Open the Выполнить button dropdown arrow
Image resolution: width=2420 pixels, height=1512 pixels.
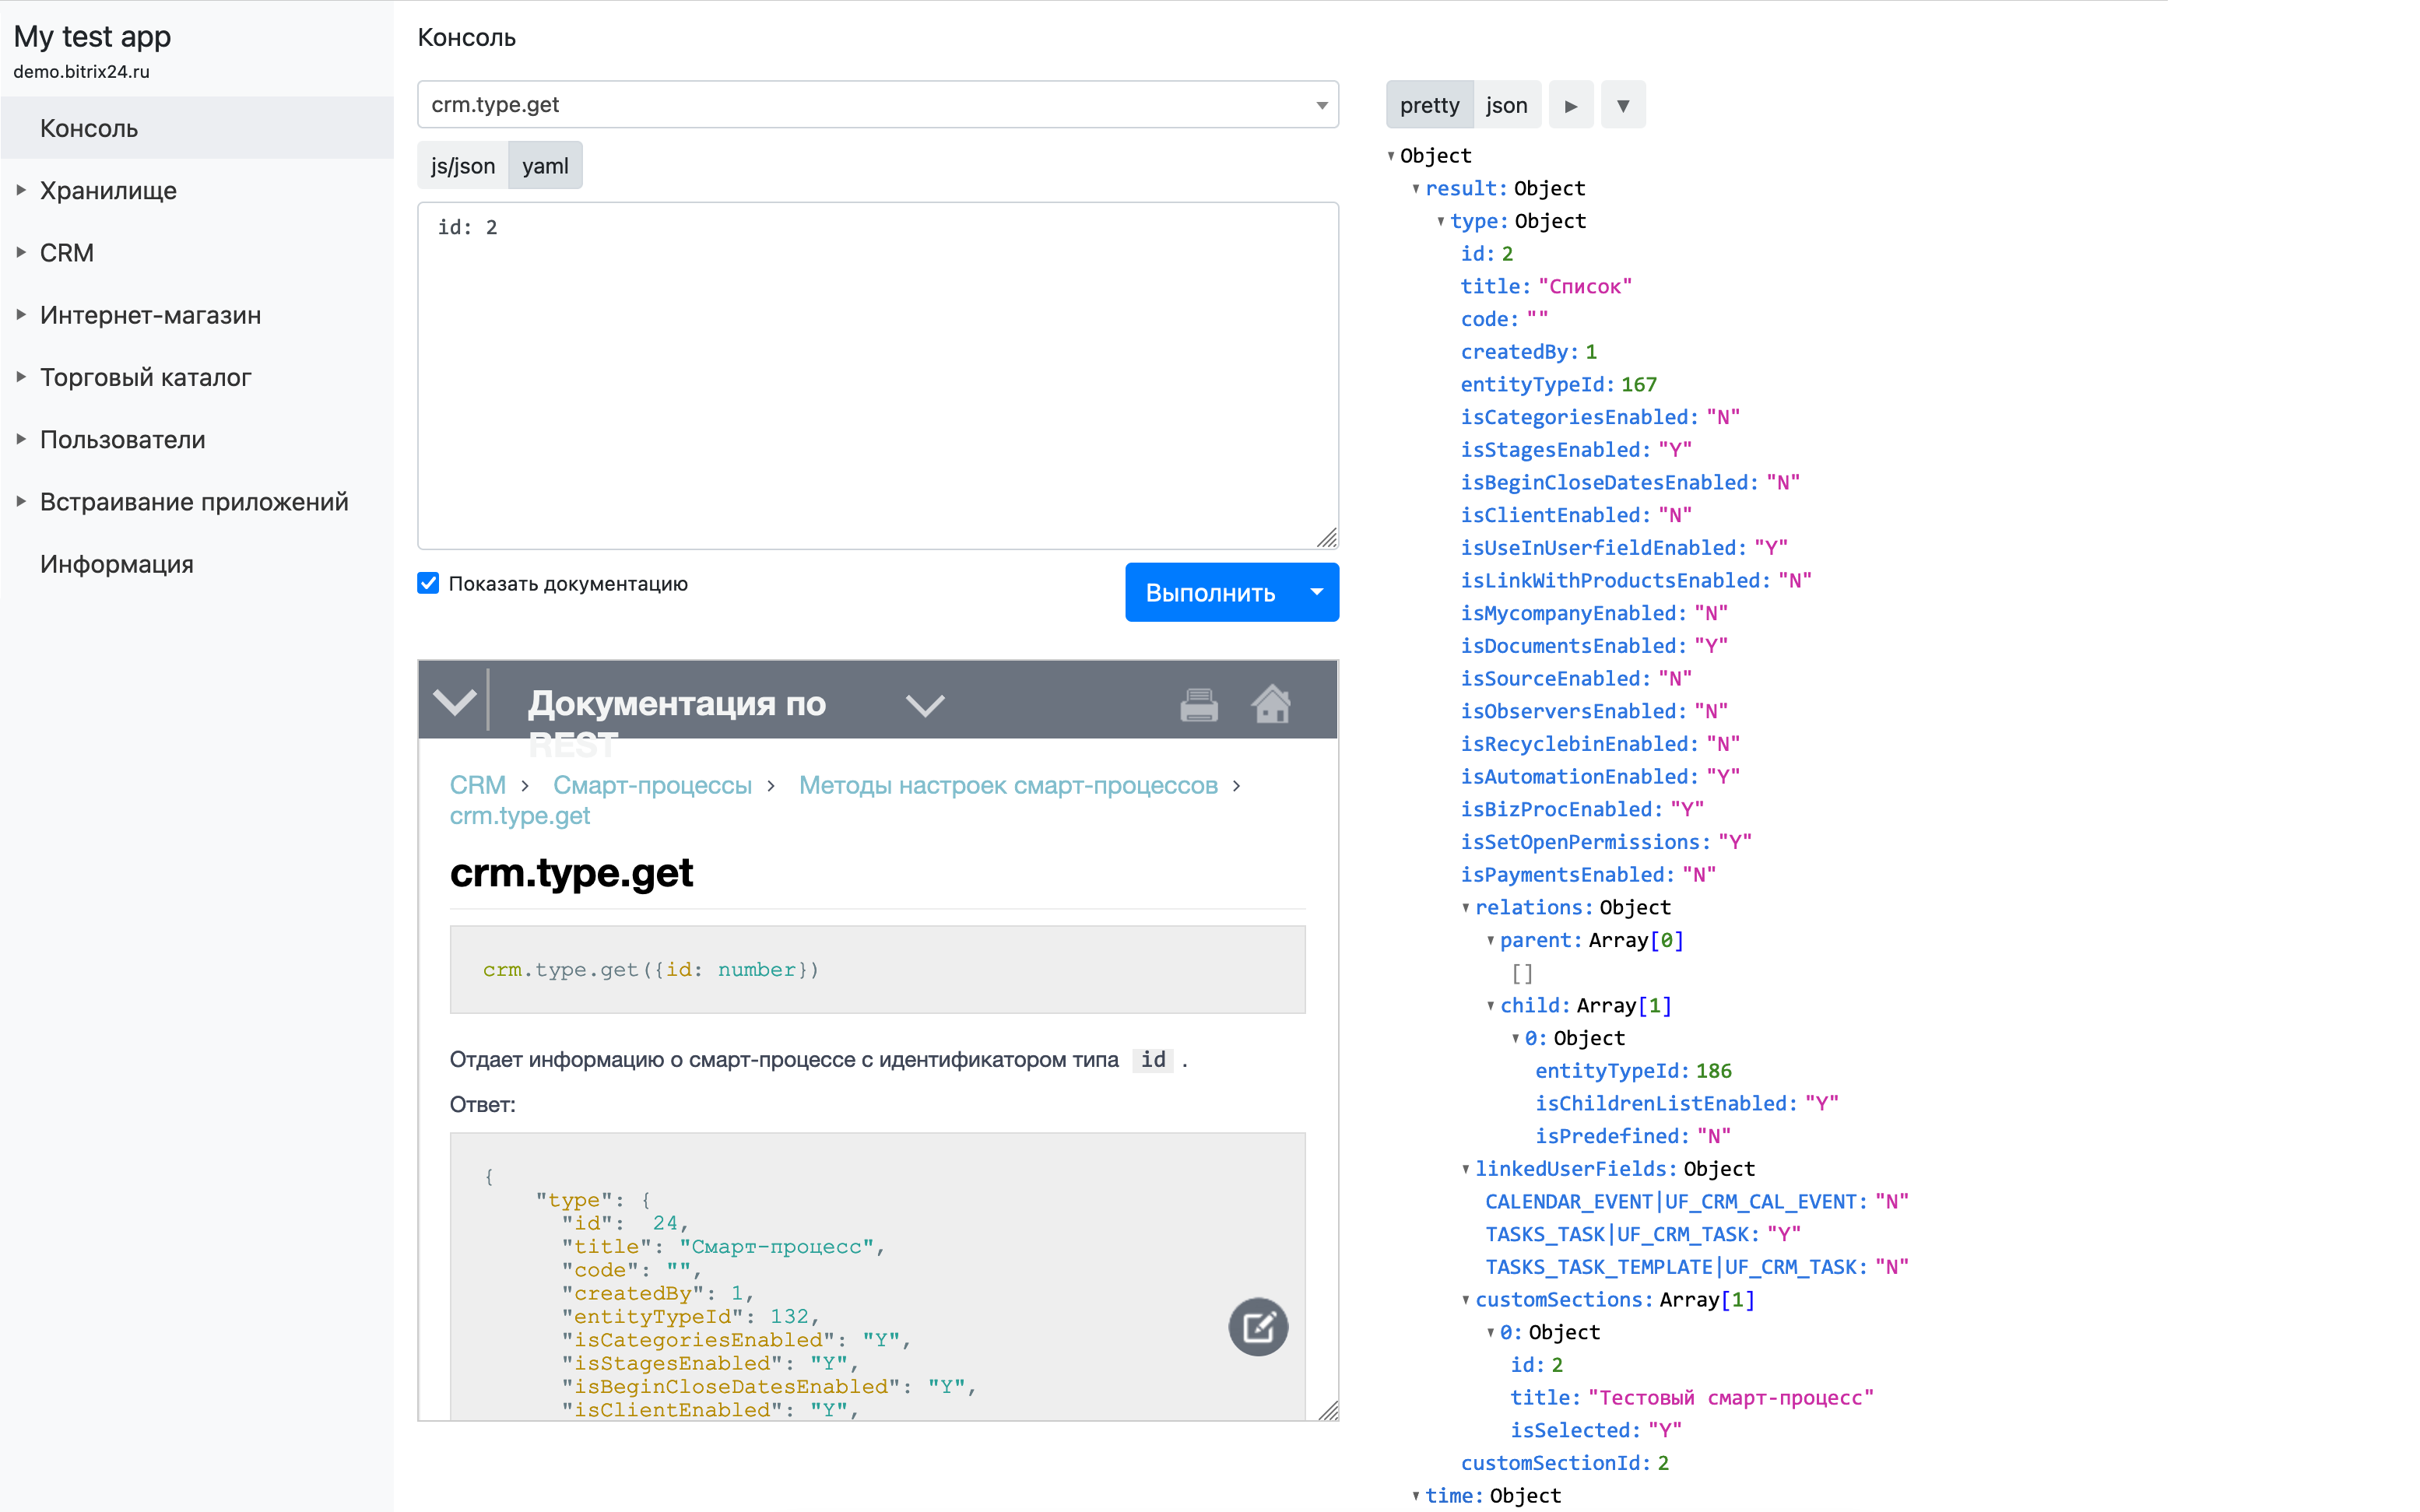pos(1317,592)
